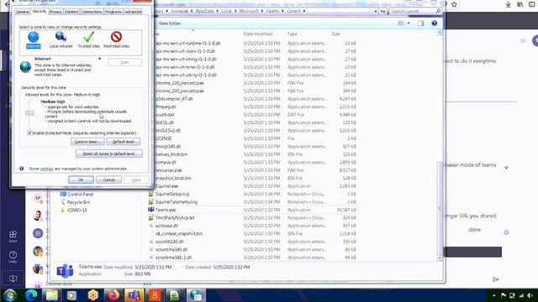
Task: Sort files by Size column
Action: point(335,34)
